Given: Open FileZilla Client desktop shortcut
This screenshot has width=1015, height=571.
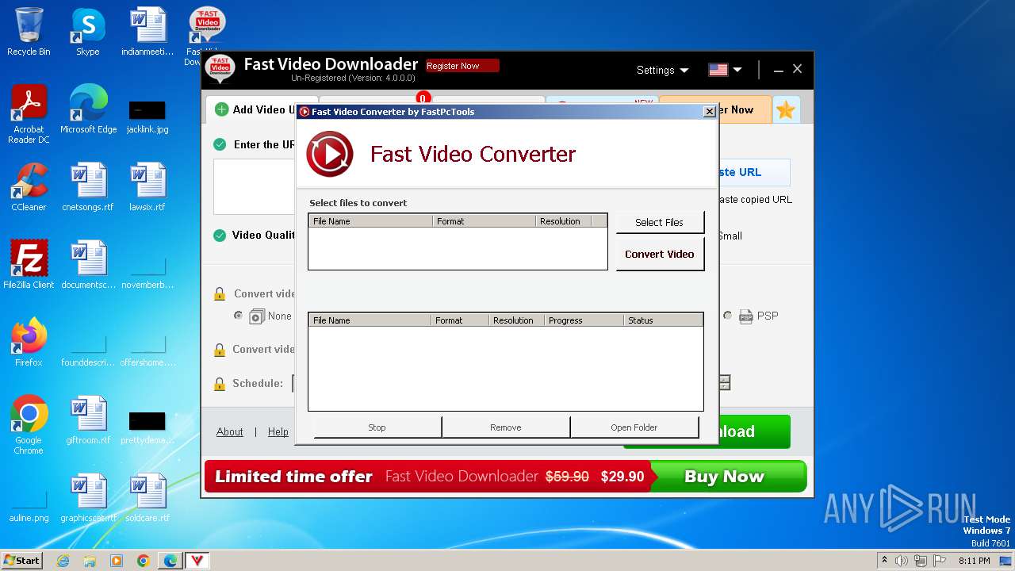Looking at the screenshot, I should 29,264.
